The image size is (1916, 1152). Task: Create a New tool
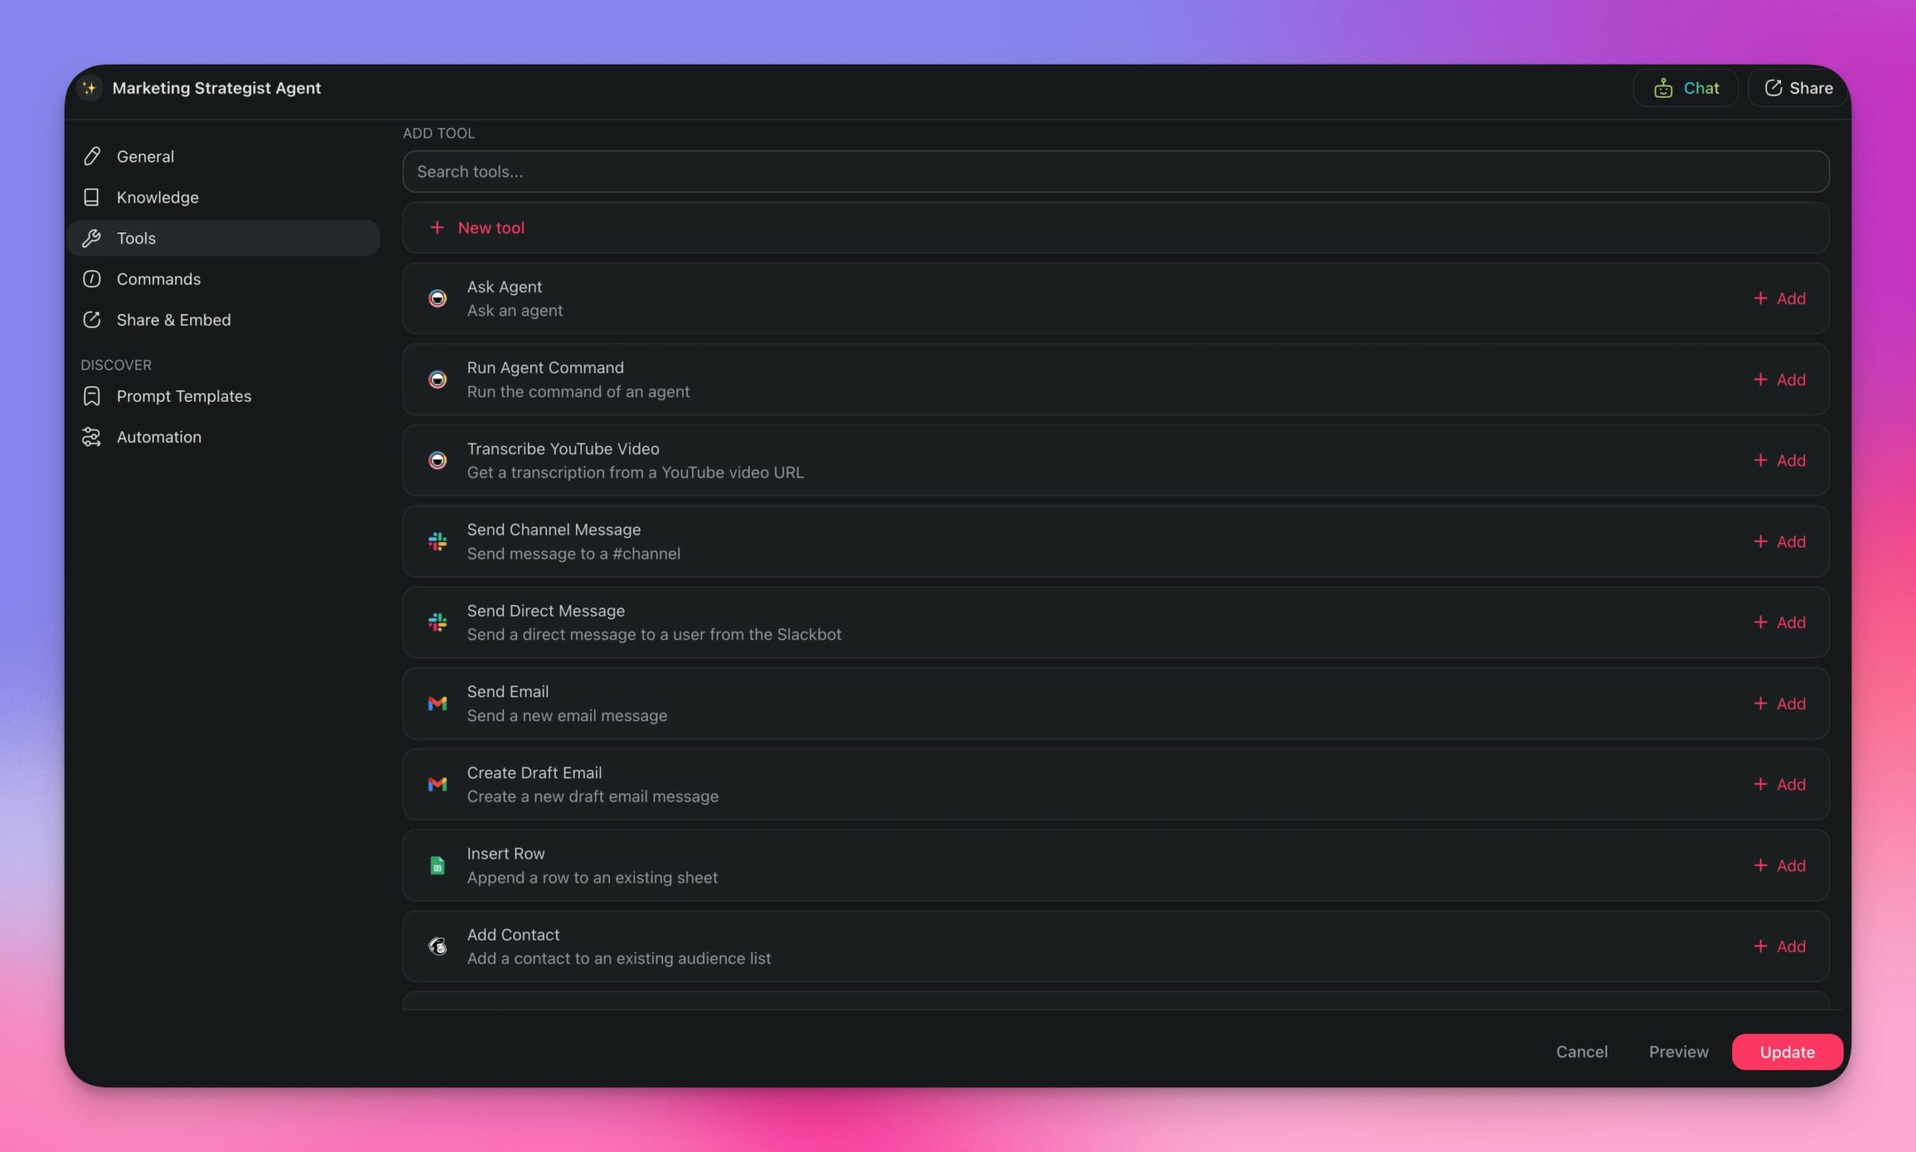[477, 228]
